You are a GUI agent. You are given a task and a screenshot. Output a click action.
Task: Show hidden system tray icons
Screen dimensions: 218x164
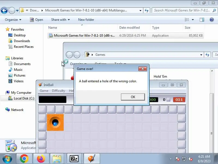(171, 159)
